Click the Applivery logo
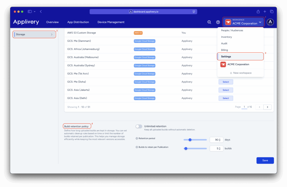This screenshot has height=187, width=287. point(26,22)
